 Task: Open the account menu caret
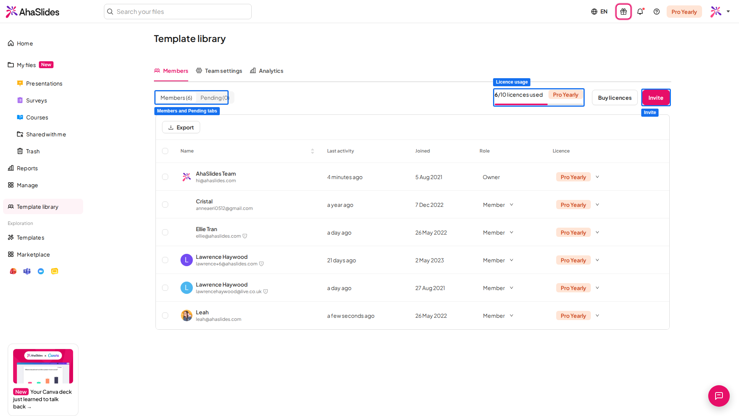coord(728,12)
